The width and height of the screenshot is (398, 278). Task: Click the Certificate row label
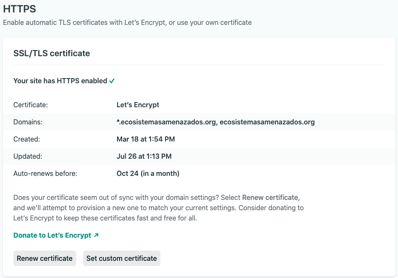click(31, 105)
